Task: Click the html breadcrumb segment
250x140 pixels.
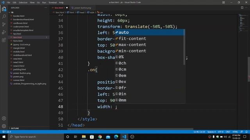Action: click(x=72, y=12)
